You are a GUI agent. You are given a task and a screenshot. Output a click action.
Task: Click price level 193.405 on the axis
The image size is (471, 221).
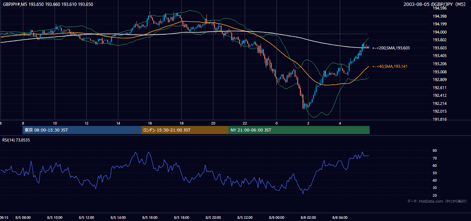[x=439, y=56]
